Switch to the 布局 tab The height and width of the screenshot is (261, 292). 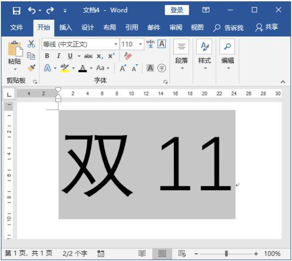110,28
